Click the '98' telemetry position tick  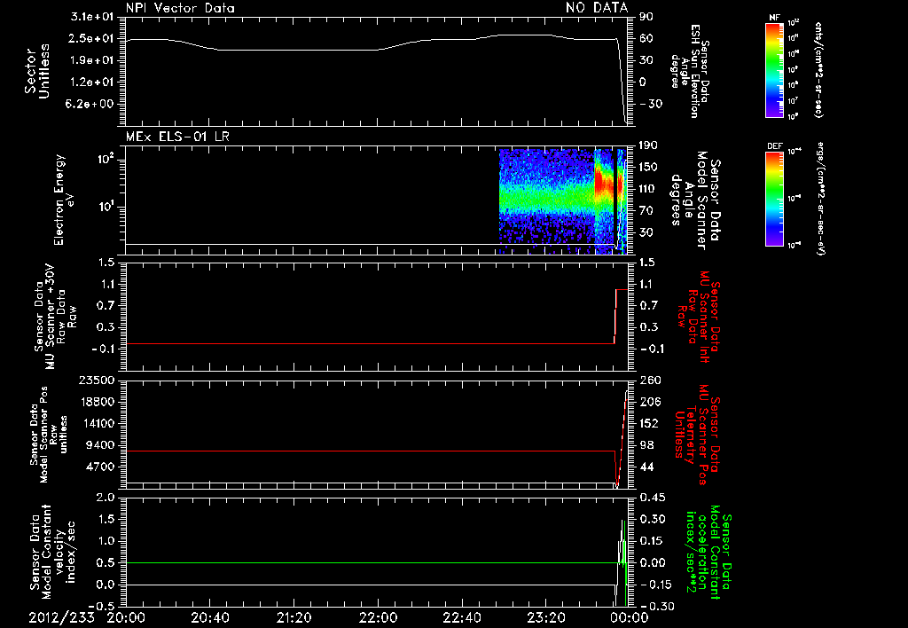point(646,445)
